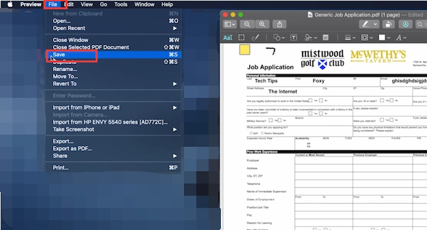The image size is (427, 230).
Task: Check Yes for legally authorized to work
Action: 310,100
